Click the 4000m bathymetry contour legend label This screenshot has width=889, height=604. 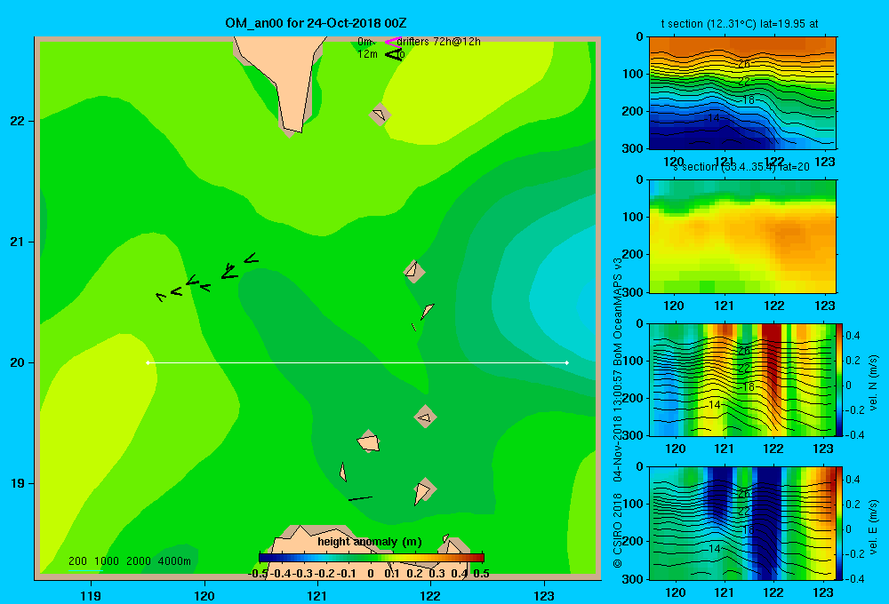(174, 561)
